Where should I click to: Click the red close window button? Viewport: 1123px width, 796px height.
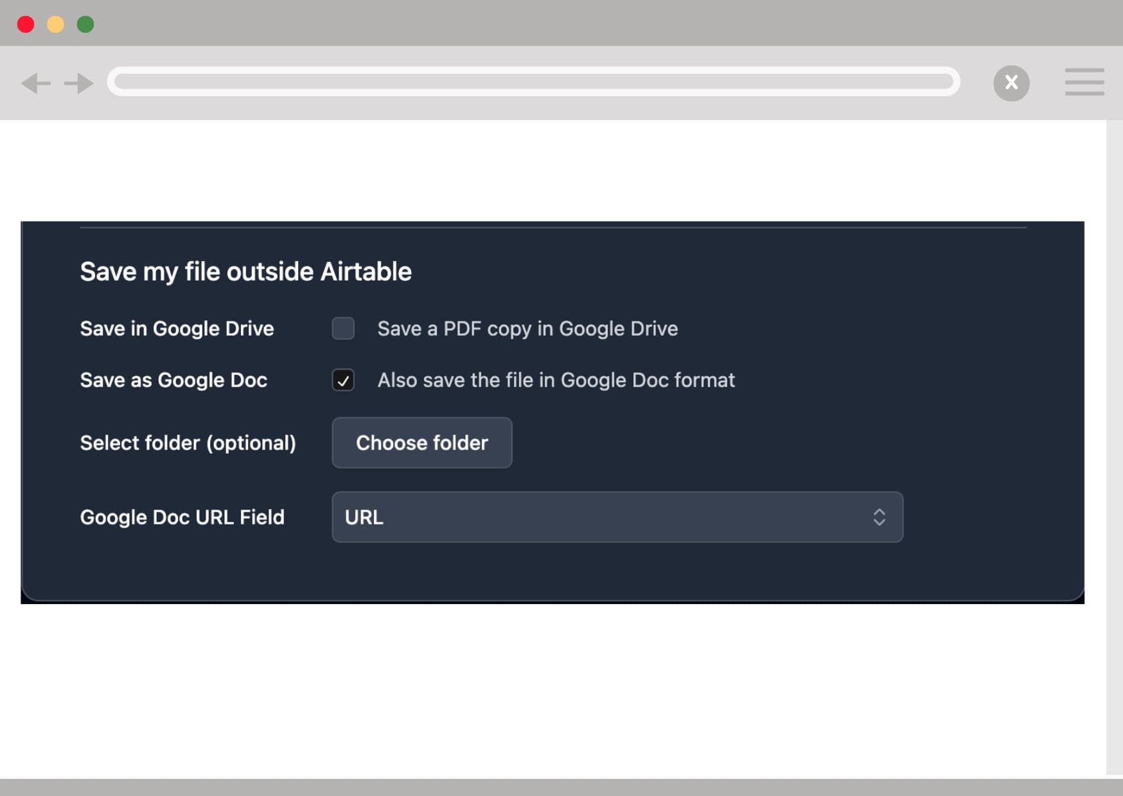[26, 24]
